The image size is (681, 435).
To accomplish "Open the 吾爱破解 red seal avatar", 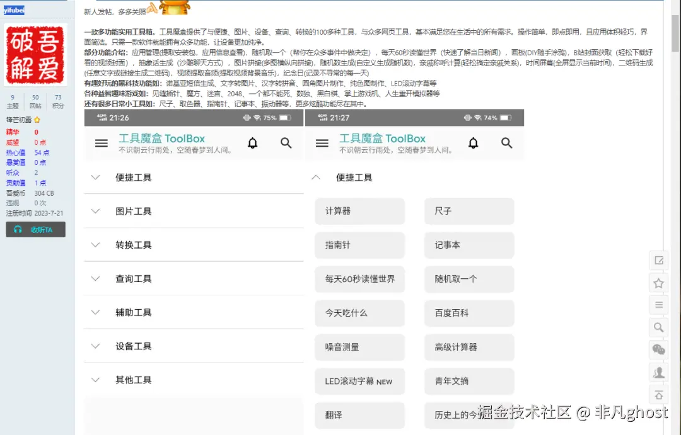I will point(35,55).
